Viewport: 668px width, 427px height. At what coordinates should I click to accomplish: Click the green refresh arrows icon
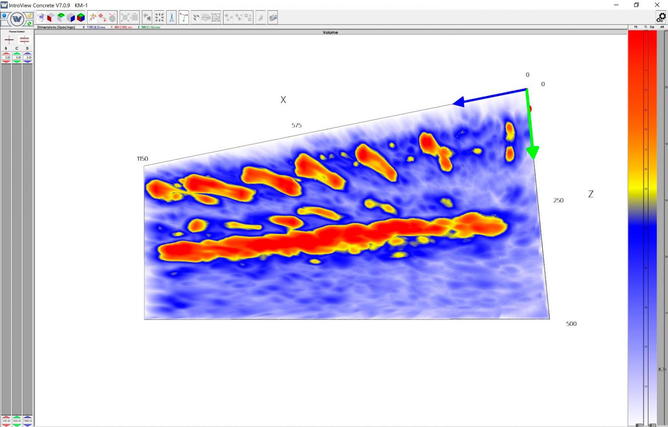tap(29, 23)
